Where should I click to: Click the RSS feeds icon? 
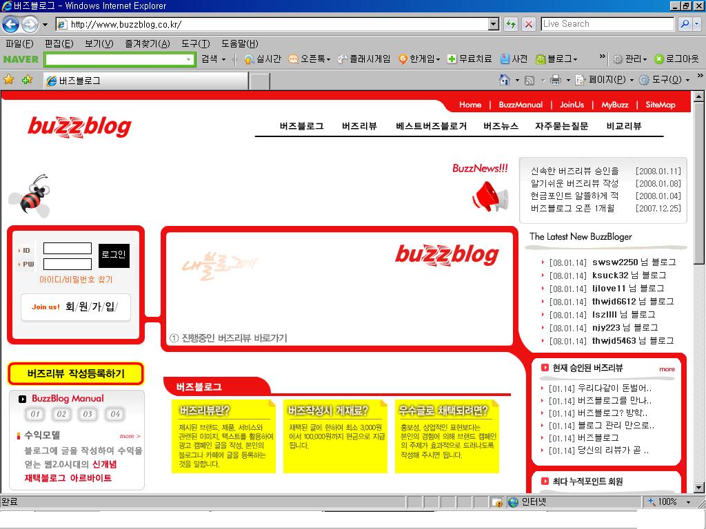click(529, 80)
